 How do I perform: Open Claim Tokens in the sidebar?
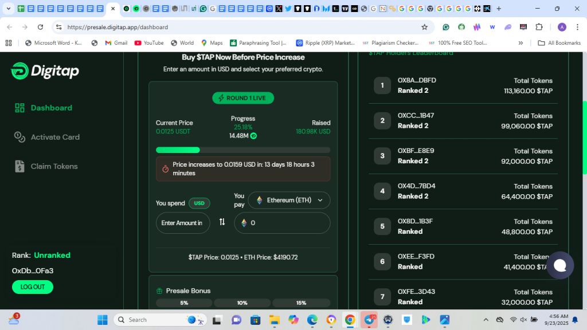tap(46, 166)
